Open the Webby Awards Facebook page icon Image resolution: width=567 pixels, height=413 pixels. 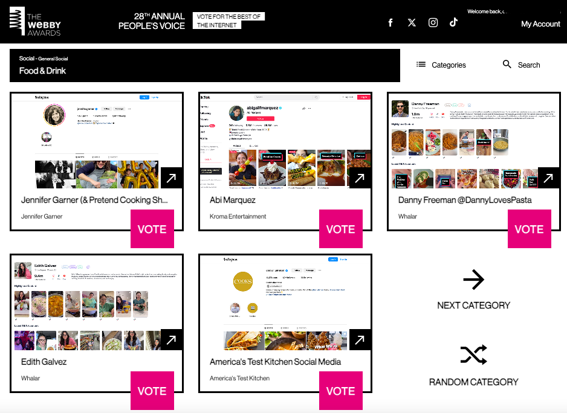coord(390,23)
